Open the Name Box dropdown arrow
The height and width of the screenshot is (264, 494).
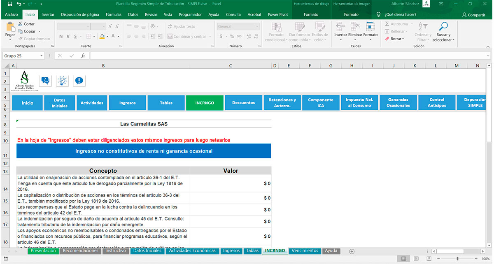pos(42,56)
